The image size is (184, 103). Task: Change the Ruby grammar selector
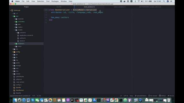coord(131,96)
